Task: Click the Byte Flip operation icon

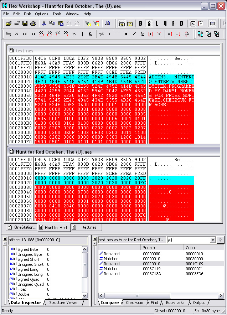Action: point(9,34)
